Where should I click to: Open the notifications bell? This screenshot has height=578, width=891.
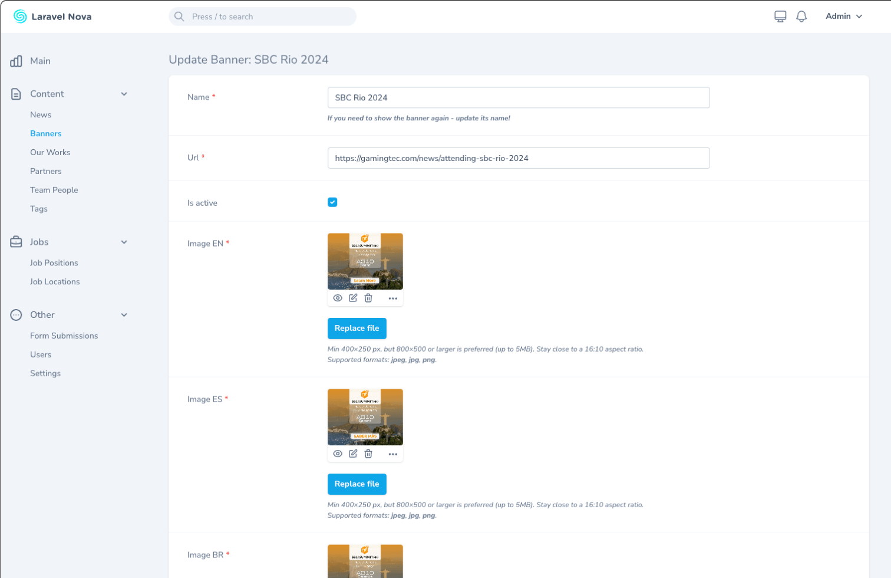tap(801, 17)
